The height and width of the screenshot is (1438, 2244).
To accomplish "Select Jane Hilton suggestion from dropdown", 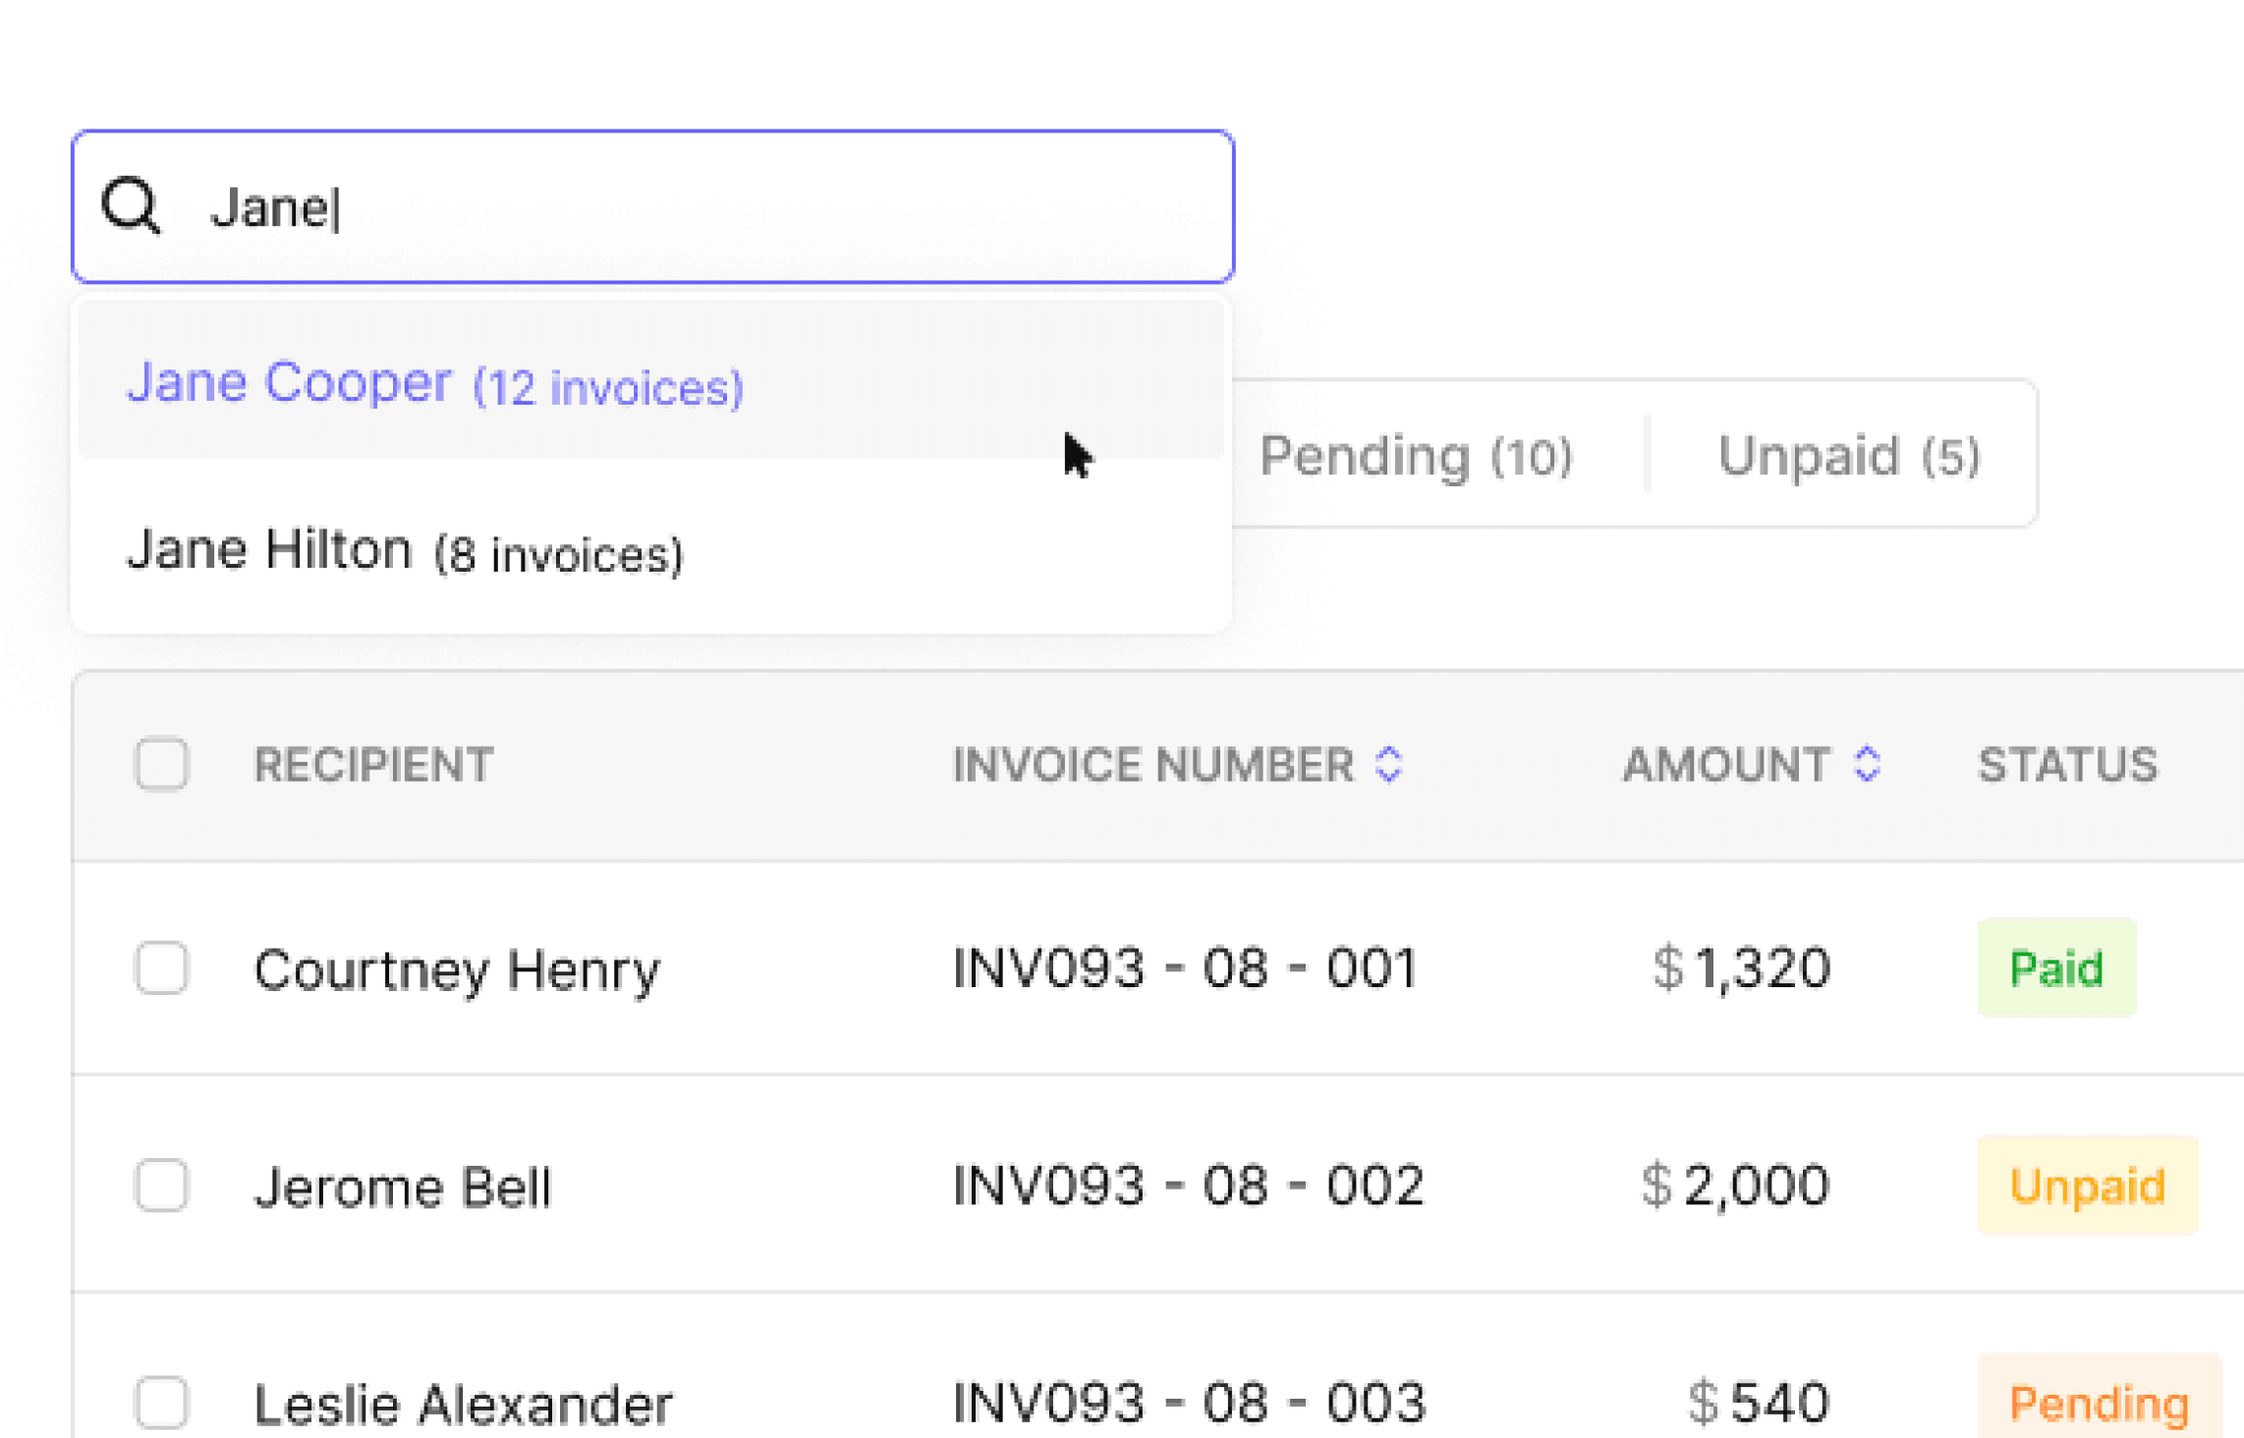I will pyautogui.click(x=405, y=551).
